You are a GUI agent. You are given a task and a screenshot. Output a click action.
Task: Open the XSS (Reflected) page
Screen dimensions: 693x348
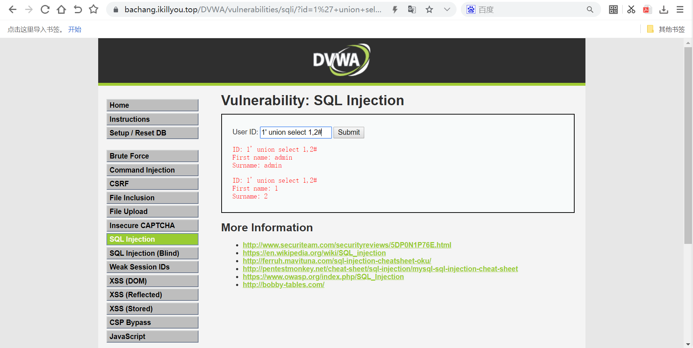coord(152,295)
